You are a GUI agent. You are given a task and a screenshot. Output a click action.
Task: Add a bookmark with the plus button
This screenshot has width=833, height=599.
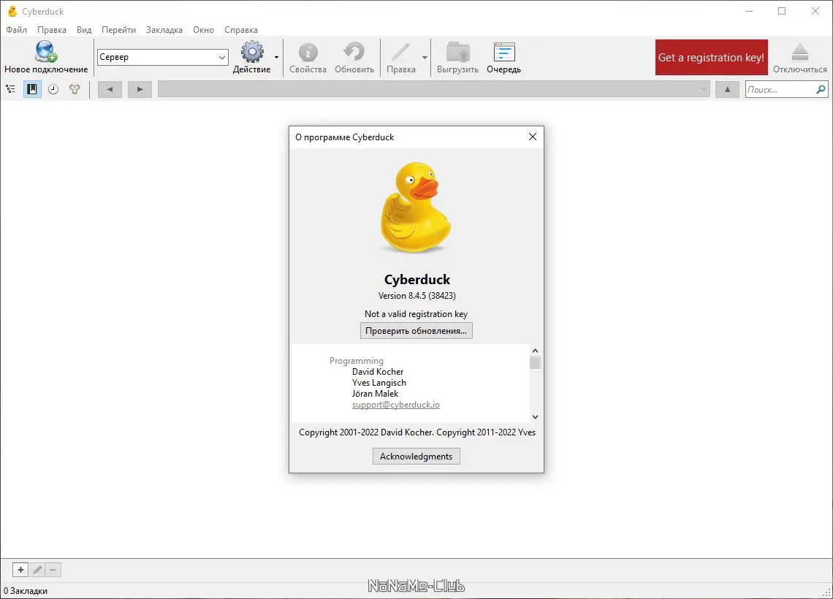[x=20, y=570]
